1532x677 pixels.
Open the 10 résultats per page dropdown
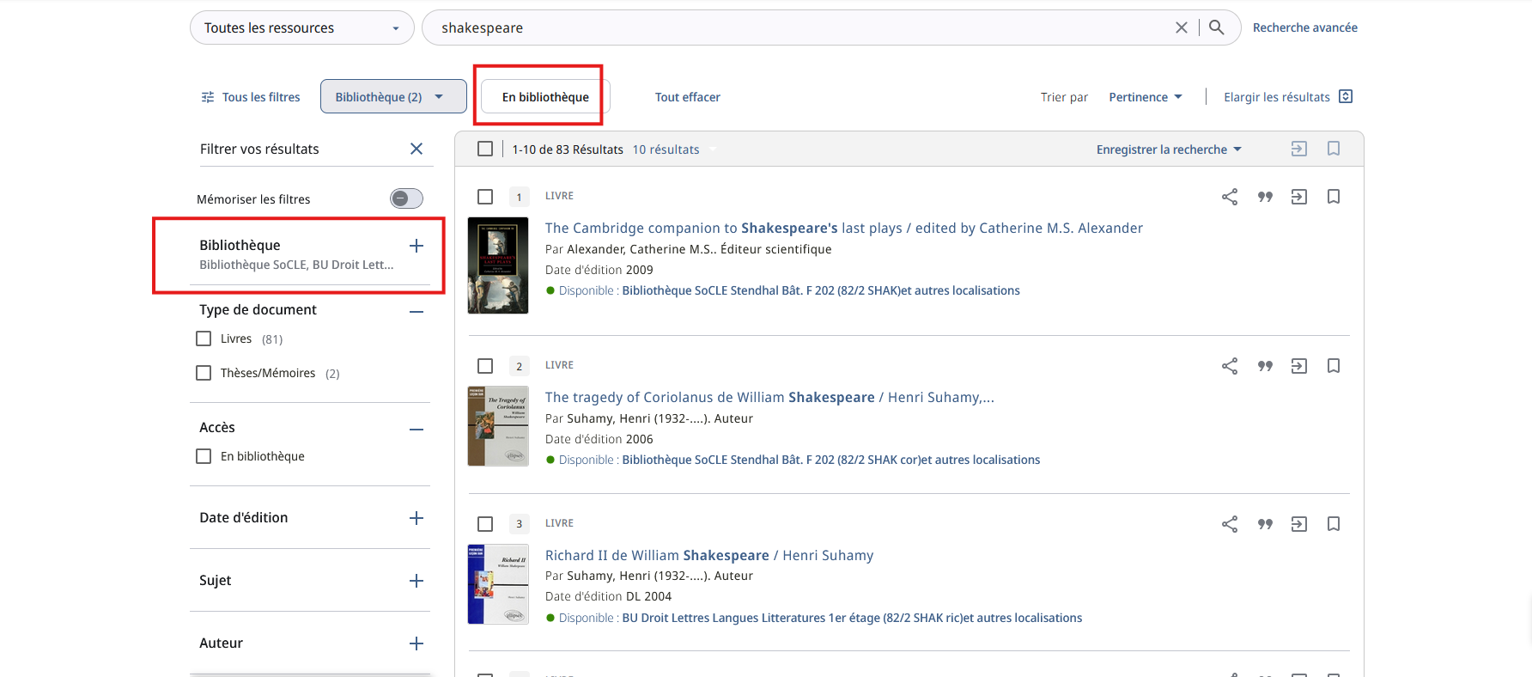point(674,149)
